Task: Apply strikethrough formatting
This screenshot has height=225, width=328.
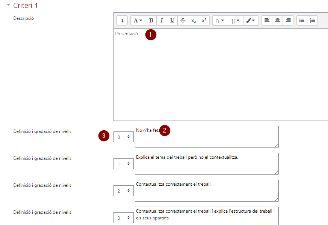Action: pyautogui.click(x=183, y=21)
